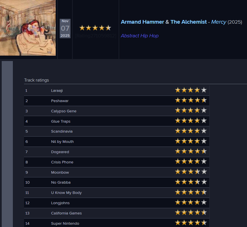Viewport: 247px width, 227px height.
Task: Select the Super Nintendo track title
Action: pyautogui.click(x=65, y=223)
